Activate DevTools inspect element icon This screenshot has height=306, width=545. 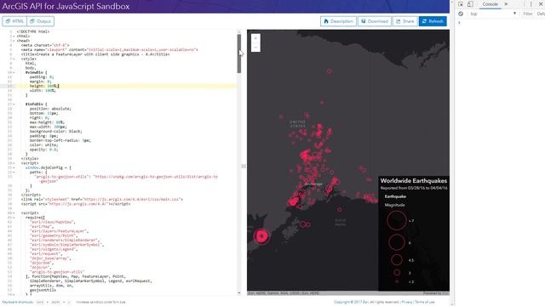461,4
